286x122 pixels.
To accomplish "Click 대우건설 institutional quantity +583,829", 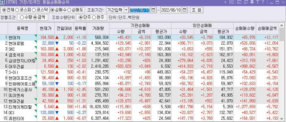I will [123, 66].
